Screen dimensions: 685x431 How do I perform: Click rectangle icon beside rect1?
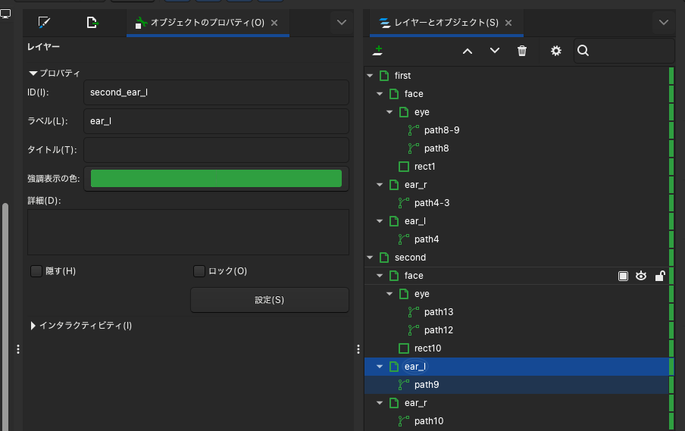point(404,167)
